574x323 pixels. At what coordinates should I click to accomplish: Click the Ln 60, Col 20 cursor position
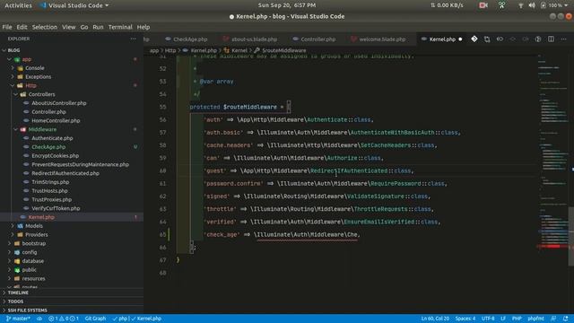tap(435, 319)
